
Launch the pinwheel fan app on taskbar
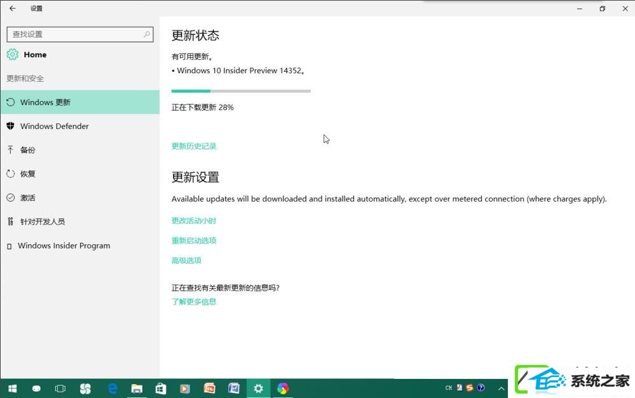(85, 388)
